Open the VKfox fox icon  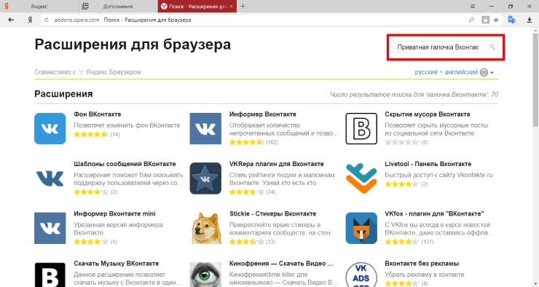pos(361,228)
